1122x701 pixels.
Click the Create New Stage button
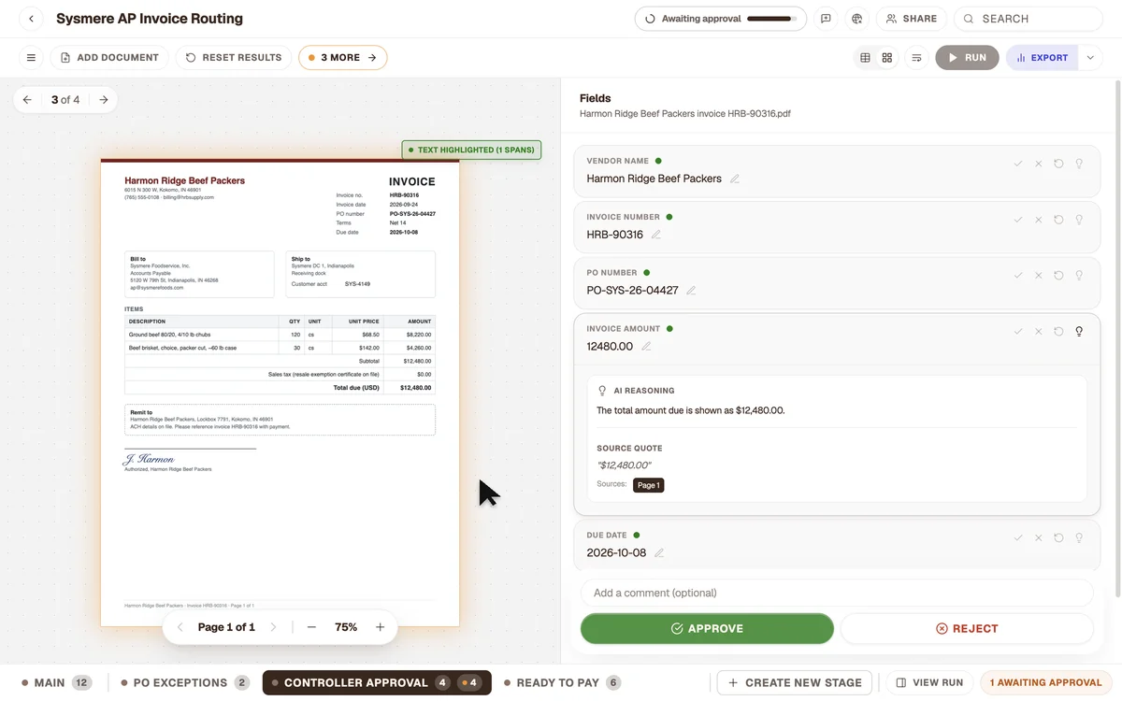(795, 682)
